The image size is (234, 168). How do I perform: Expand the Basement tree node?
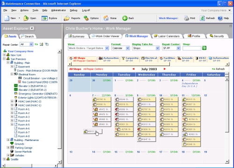coord(12,67)
